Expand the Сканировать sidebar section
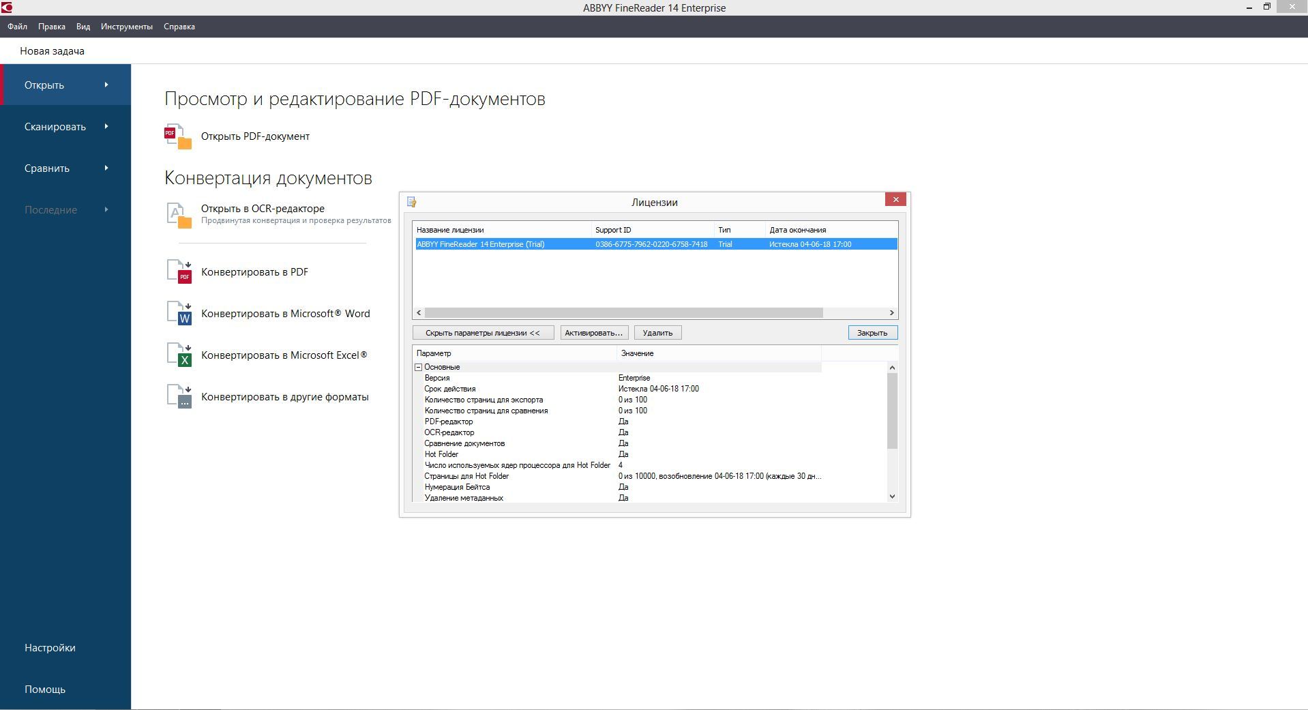Viewport: 1308px width, 710px height. (x=66, y=126)
